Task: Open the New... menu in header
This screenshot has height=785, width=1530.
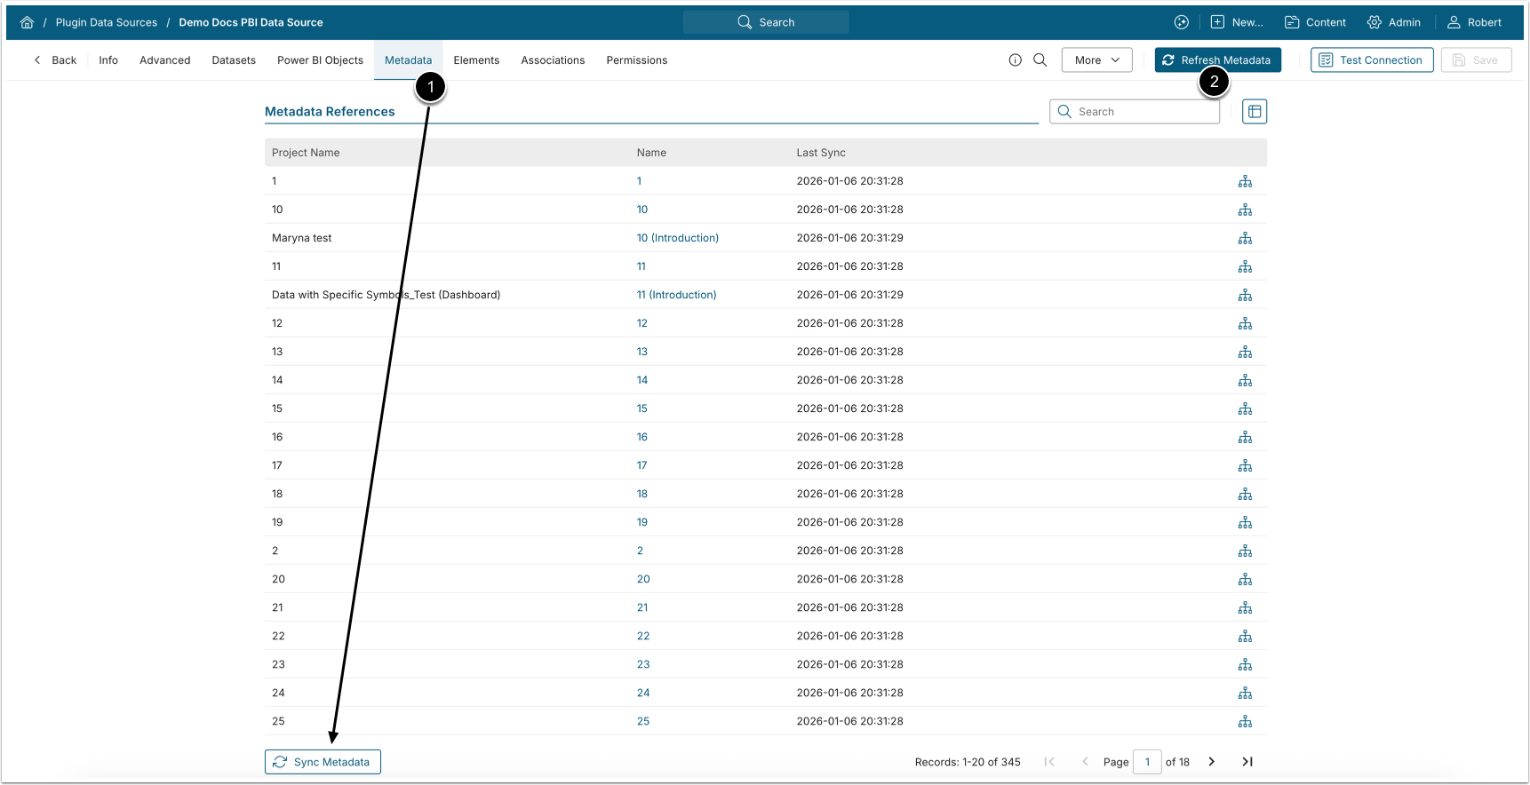Action: pyautogui.click(x=1237, y=22)
